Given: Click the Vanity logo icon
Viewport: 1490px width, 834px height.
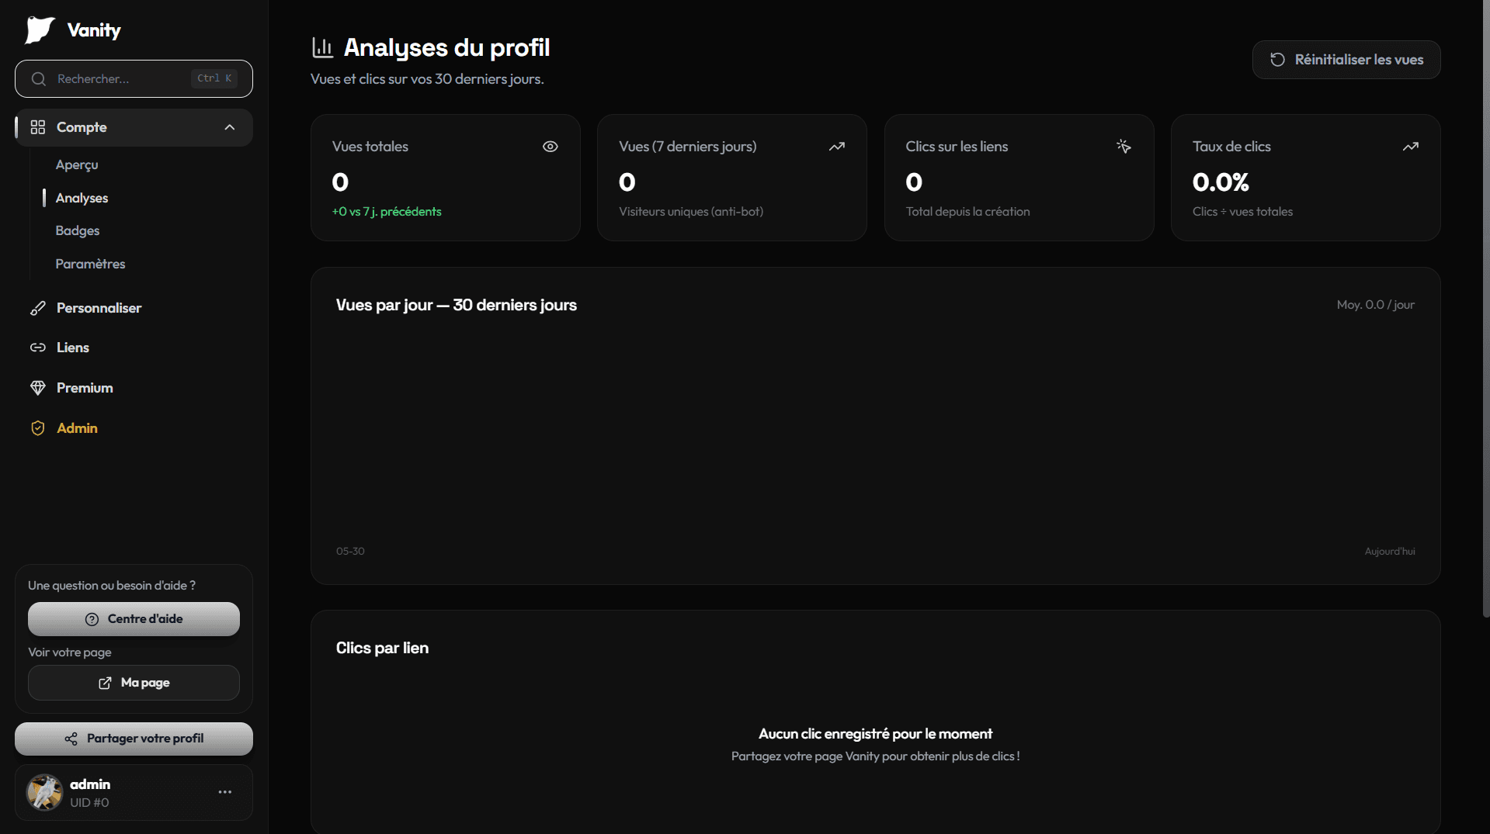Looking at the screenshot, I should (40, 30).
